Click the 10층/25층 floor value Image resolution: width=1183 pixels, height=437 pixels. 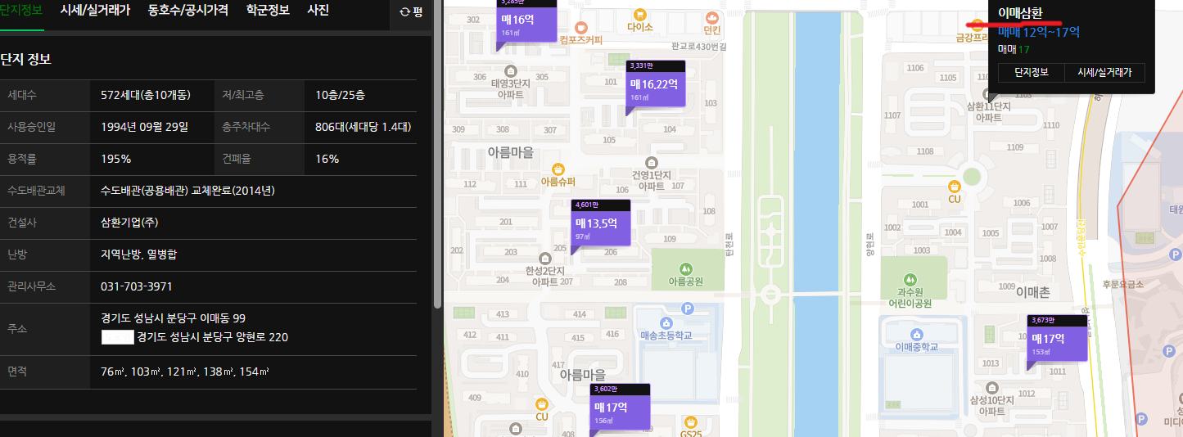tap(341, 95)
